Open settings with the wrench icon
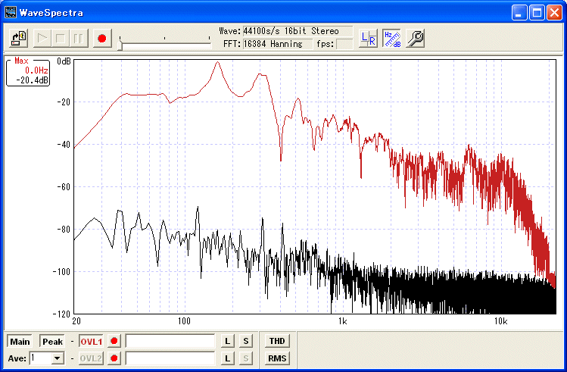This screenshot has height=372, width=567. coord(415,39)
